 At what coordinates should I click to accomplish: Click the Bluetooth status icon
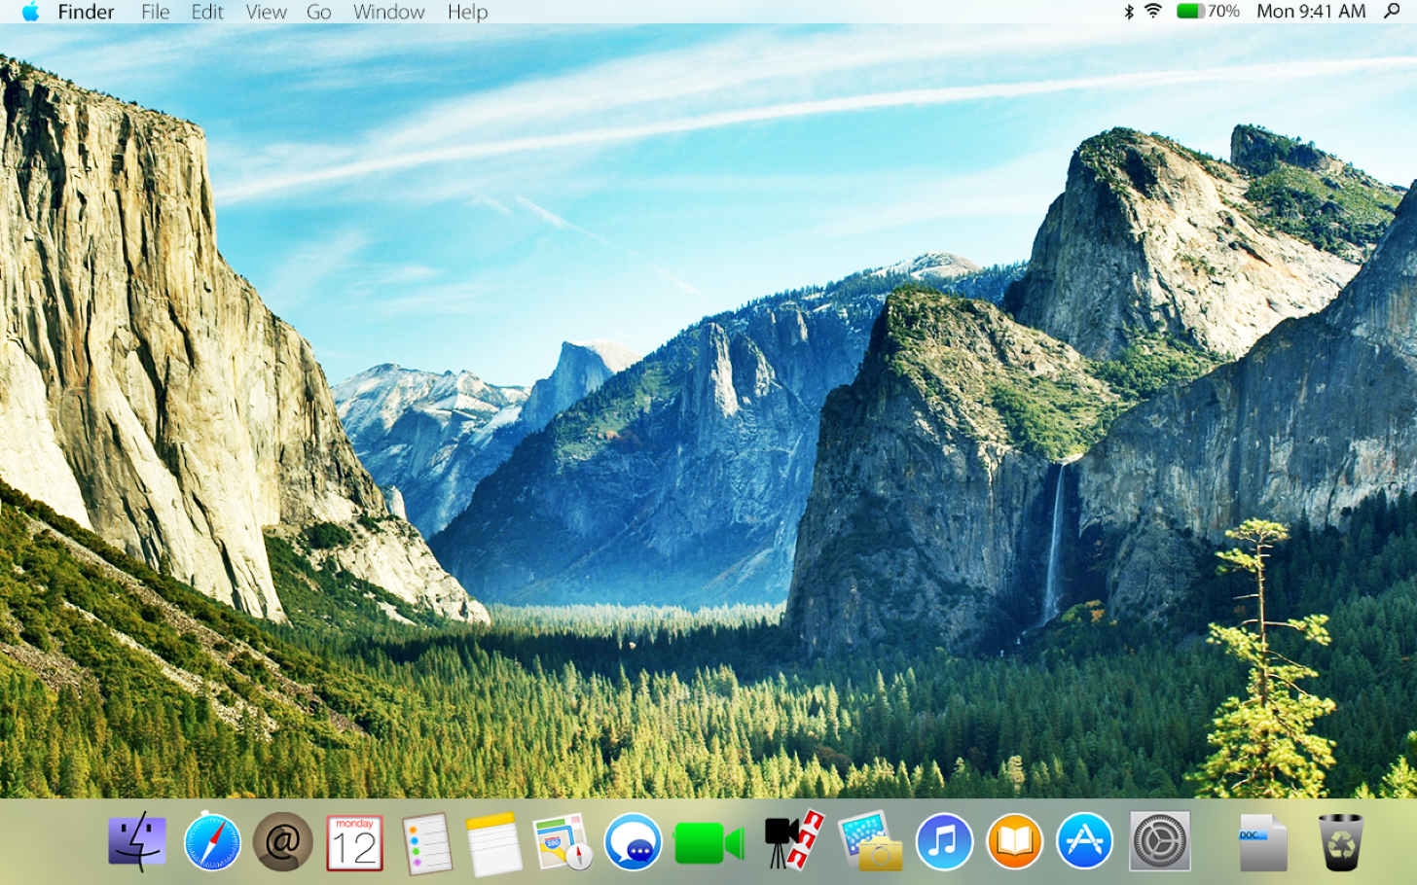pos(1128,13)
